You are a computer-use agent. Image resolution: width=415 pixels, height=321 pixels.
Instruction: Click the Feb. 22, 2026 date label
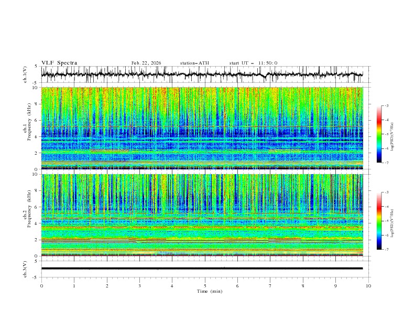(146, 63)
